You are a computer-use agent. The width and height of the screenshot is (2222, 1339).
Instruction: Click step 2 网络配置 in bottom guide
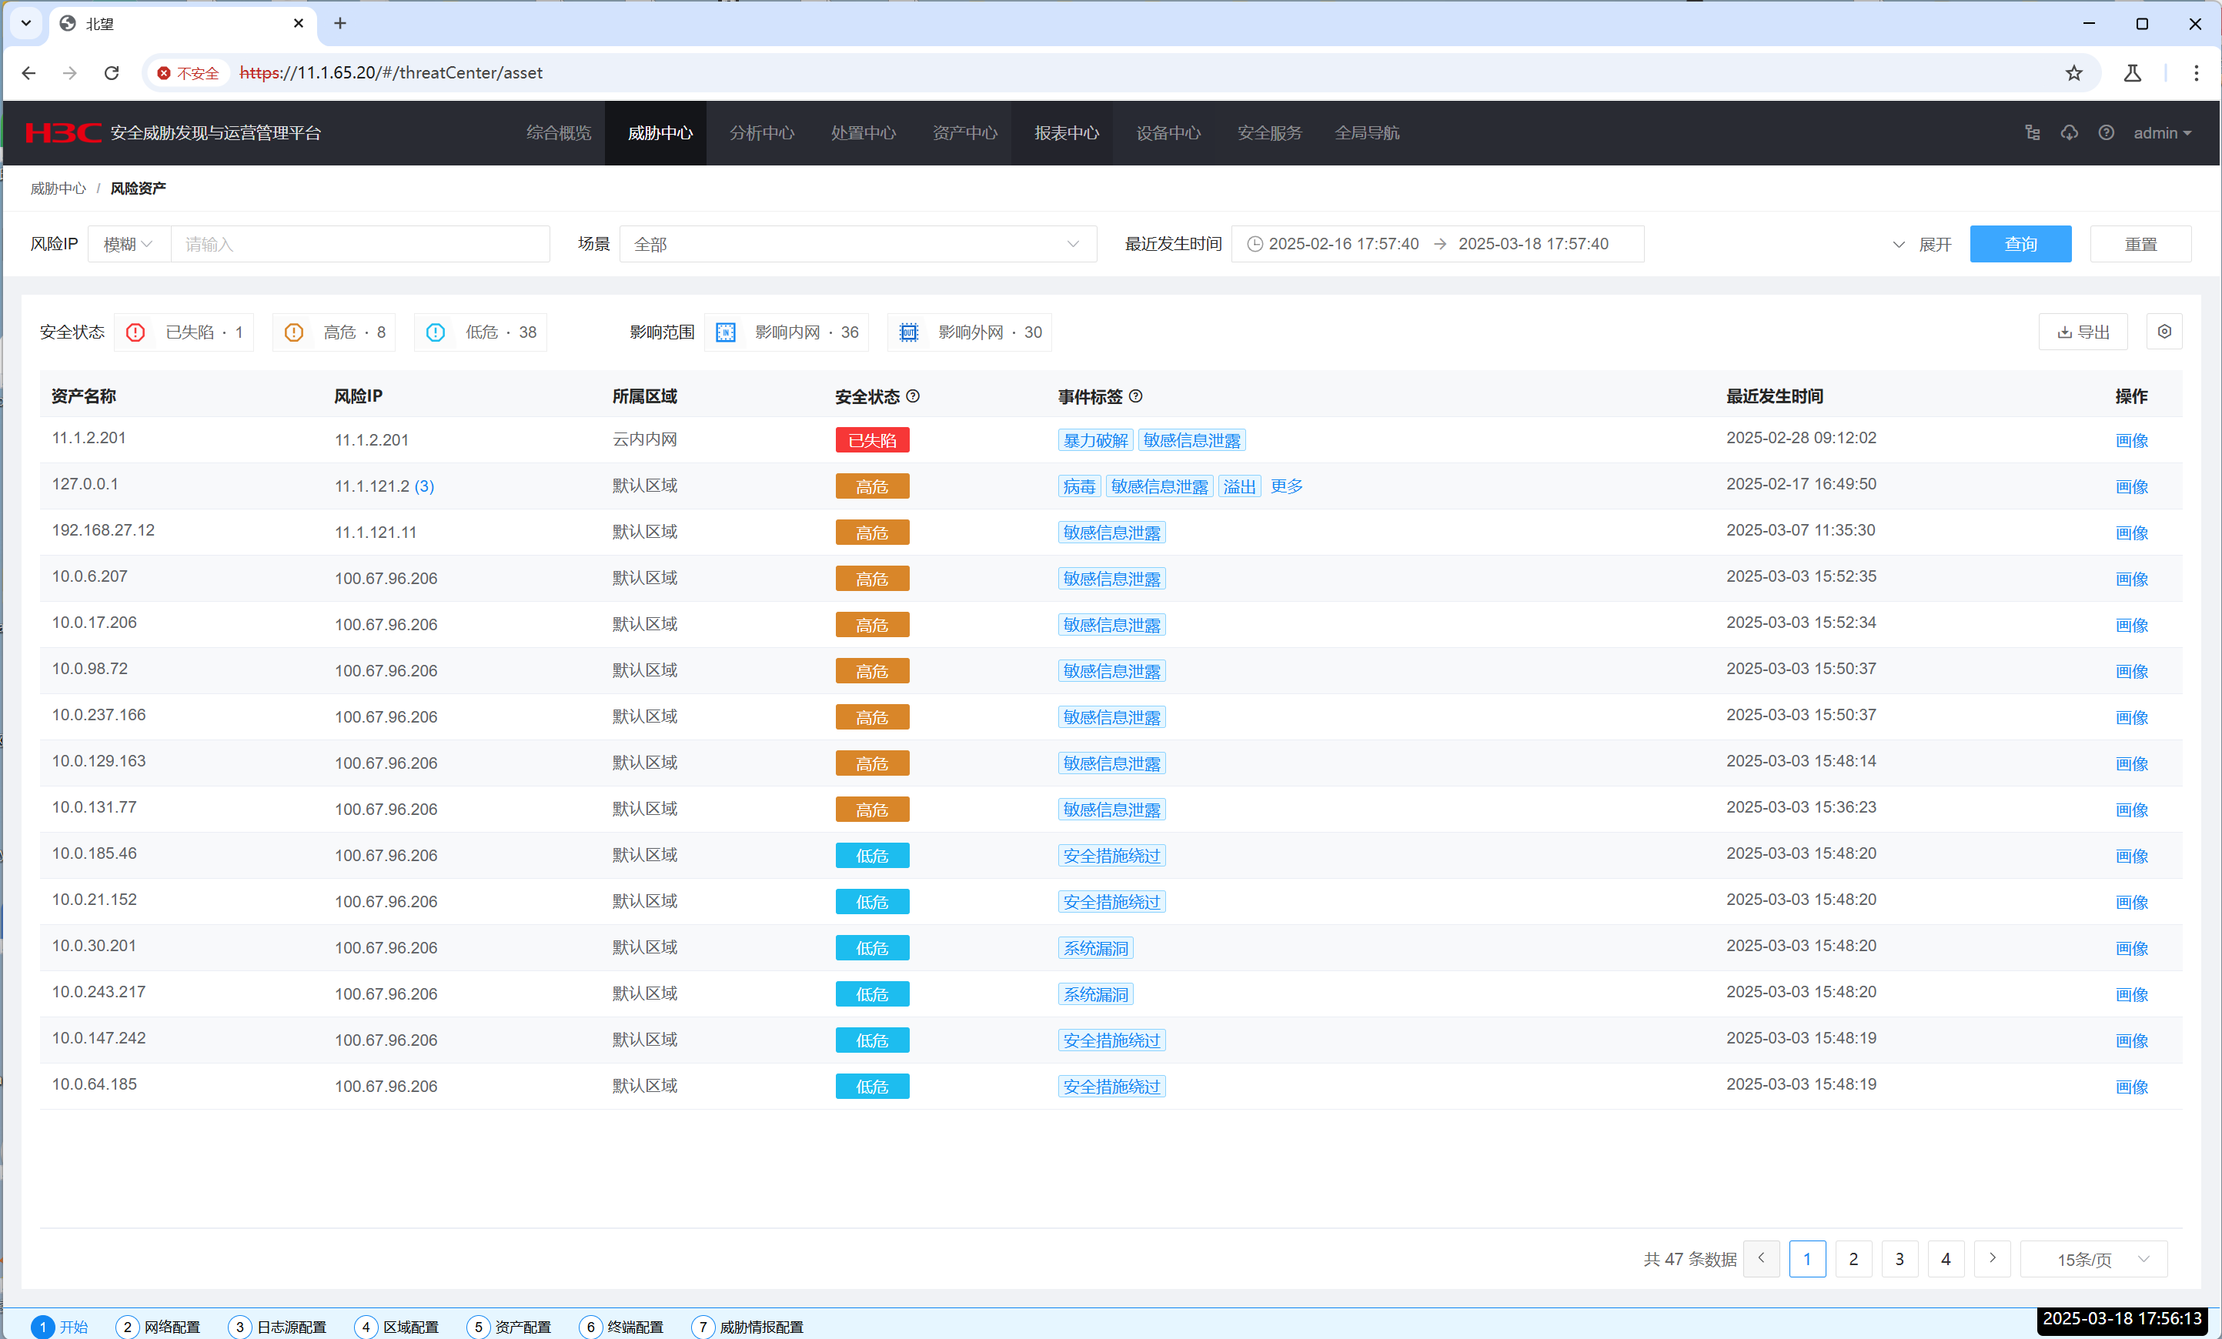coord(159,1327)
